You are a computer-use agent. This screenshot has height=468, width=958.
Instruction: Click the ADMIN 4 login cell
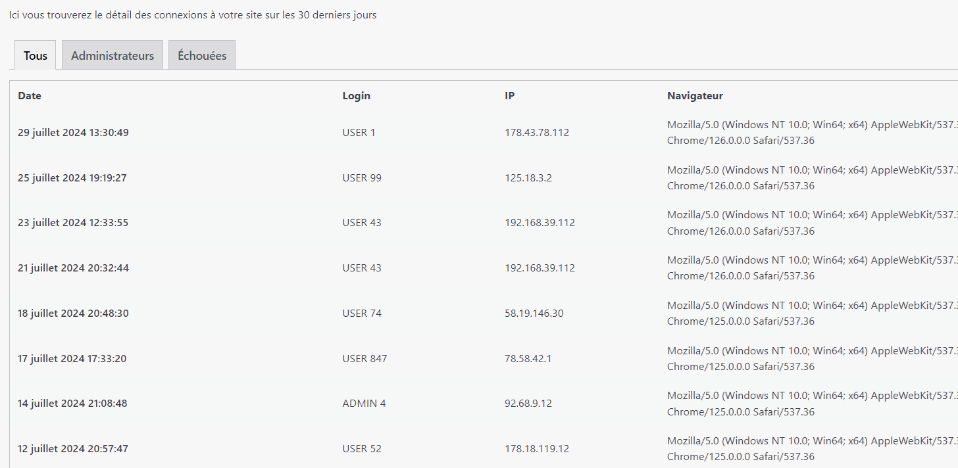coord(365,404)
